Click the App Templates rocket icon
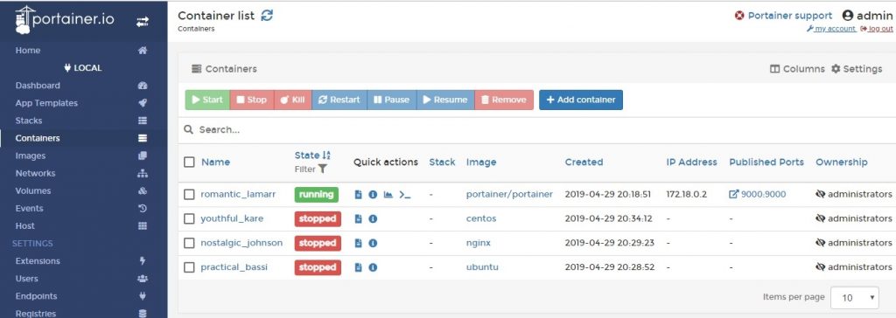The height and width of the screenshot is (318, 896). (143, 103)
